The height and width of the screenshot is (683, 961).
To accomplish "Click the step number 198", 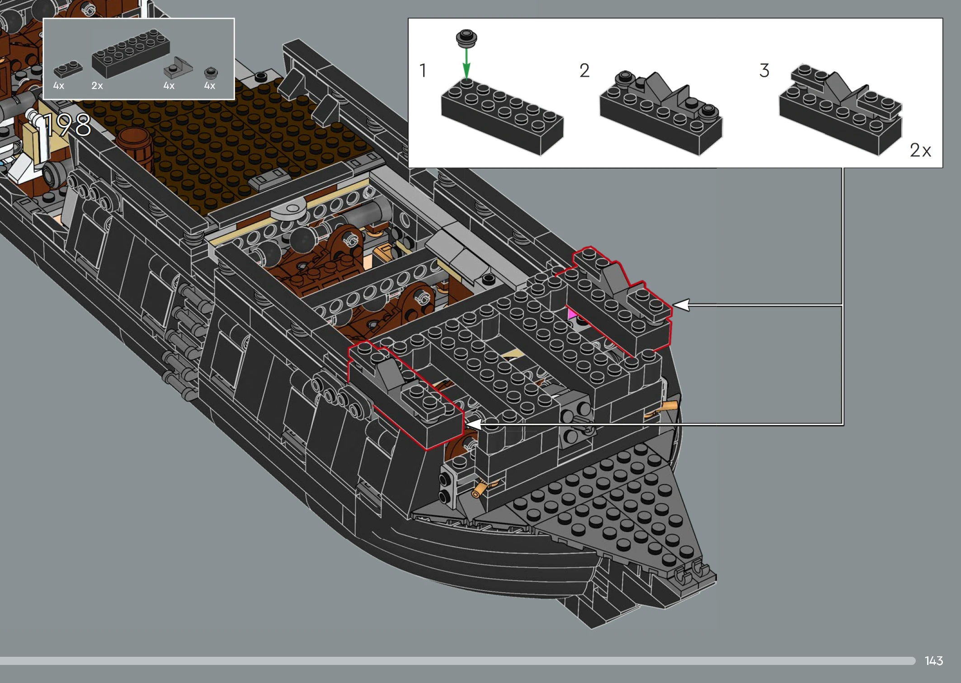I will [x=67, y=125].
